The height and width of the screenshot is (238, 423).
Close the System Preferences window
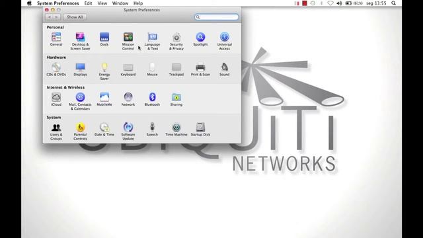pyautogui.click(x=47, y=10)
